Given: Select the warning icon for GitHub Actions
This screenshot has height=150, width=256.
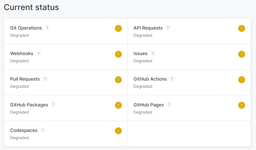Looking at the screenshot, I should [x=242, y=80].
